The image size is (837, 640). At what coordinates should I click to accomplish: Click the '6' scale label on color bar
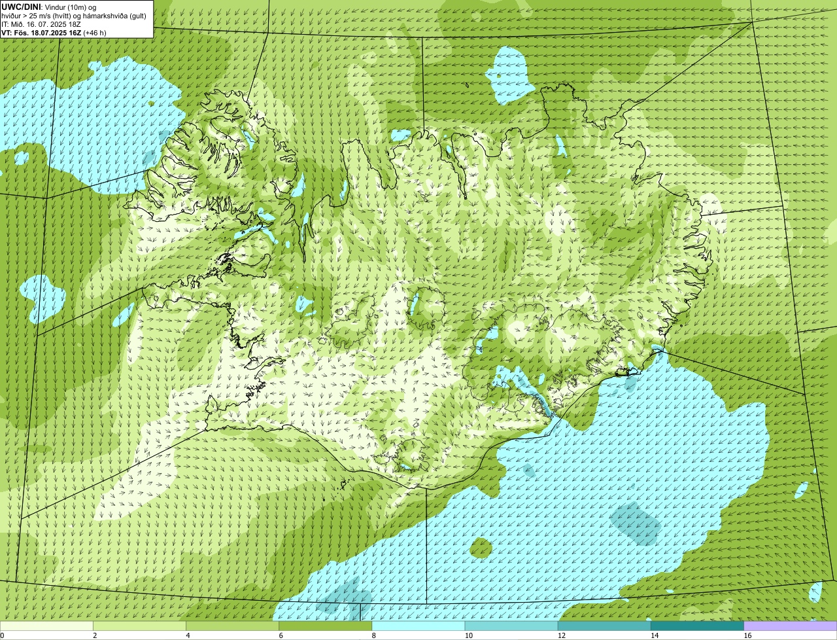281,635
